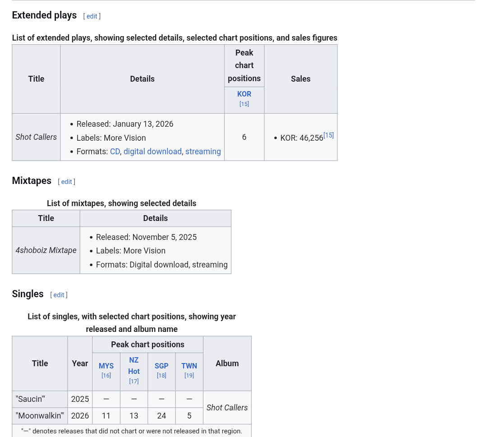Image resolution: width=487 pixels, height=437 pixels.
Task: Open reference 15 under KOR header
Action: coord(244,104)
